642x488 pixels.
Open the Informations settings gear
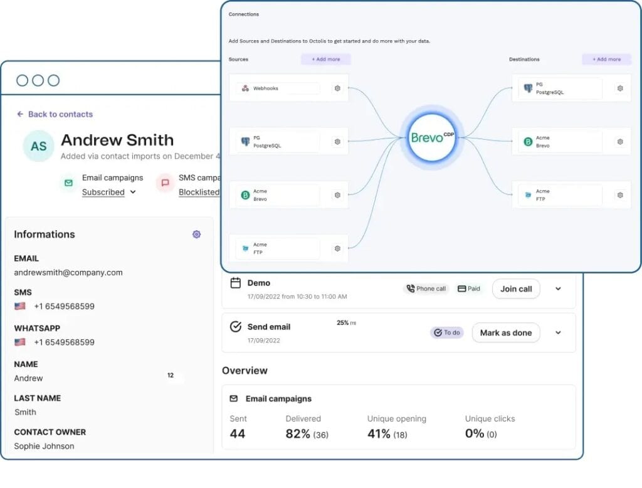[196, 234]
